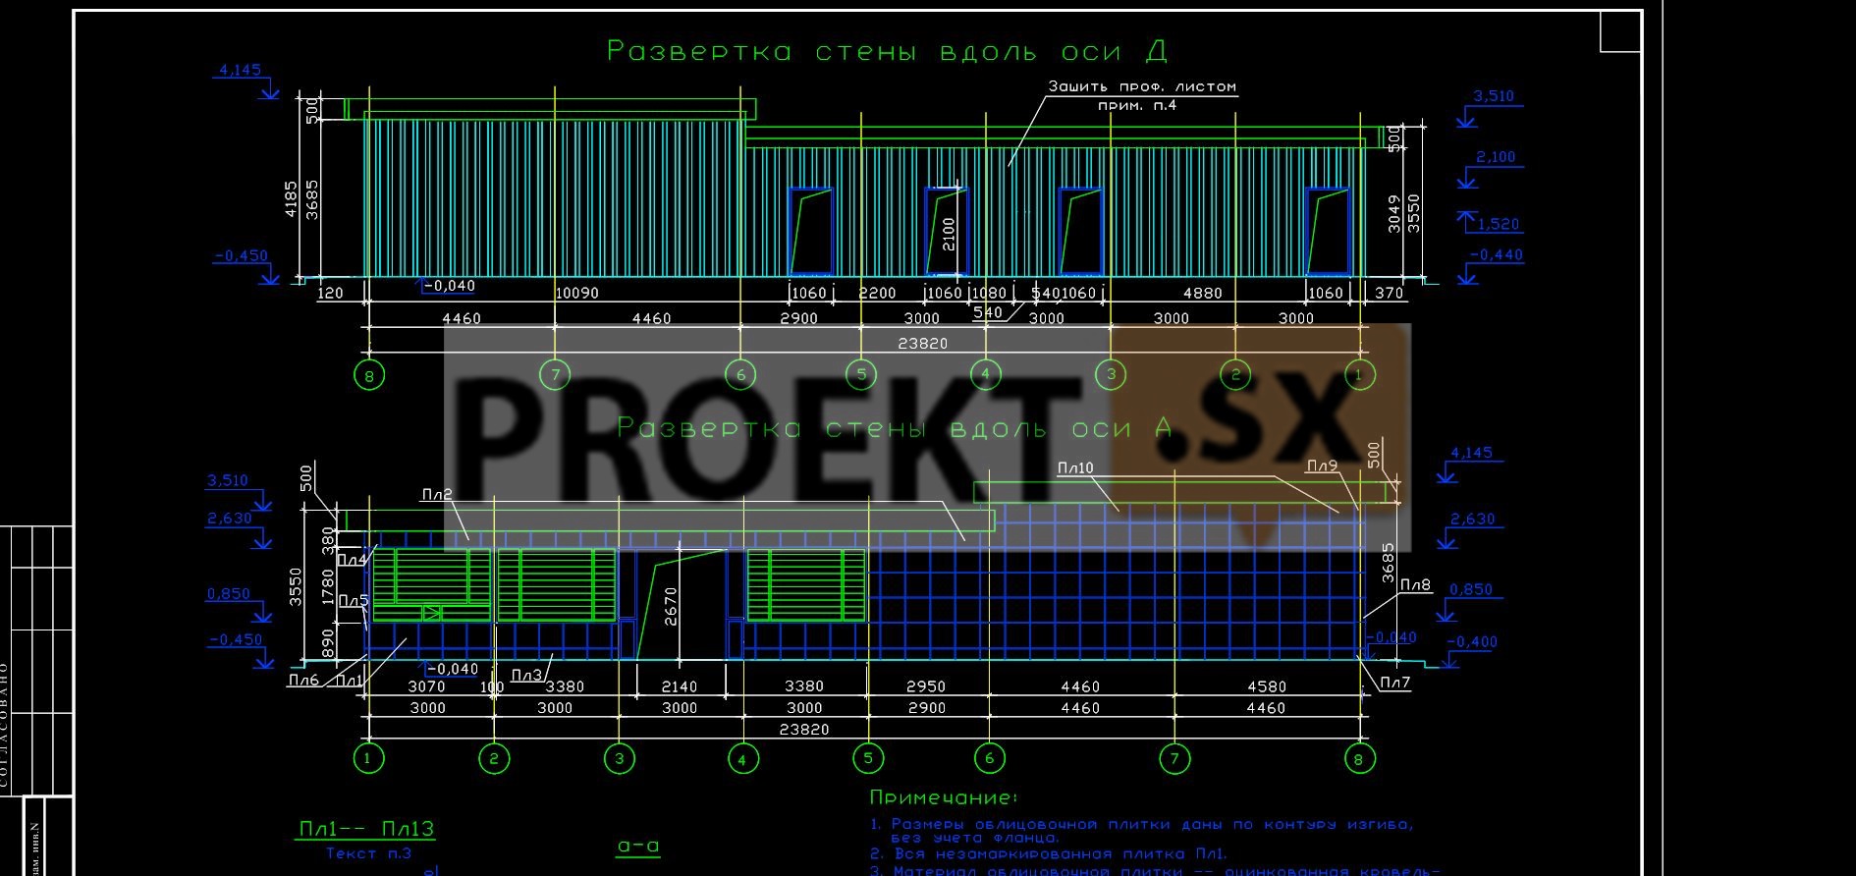Viewport: 1856px width, 876px height.
Task: Click axis bubble 1 under the axis А elevation
Action: tap(368, 758)
